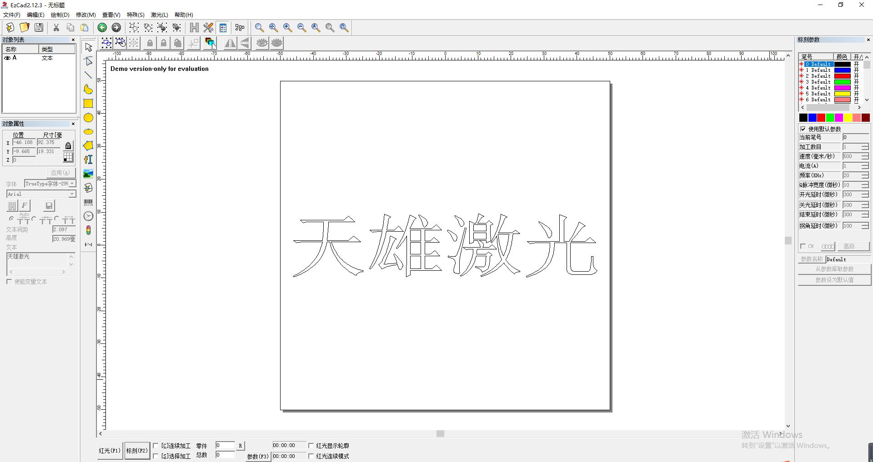873x462 pixels.
Task: Click the 标刻(F2) mark button
Action: (137, 451)
